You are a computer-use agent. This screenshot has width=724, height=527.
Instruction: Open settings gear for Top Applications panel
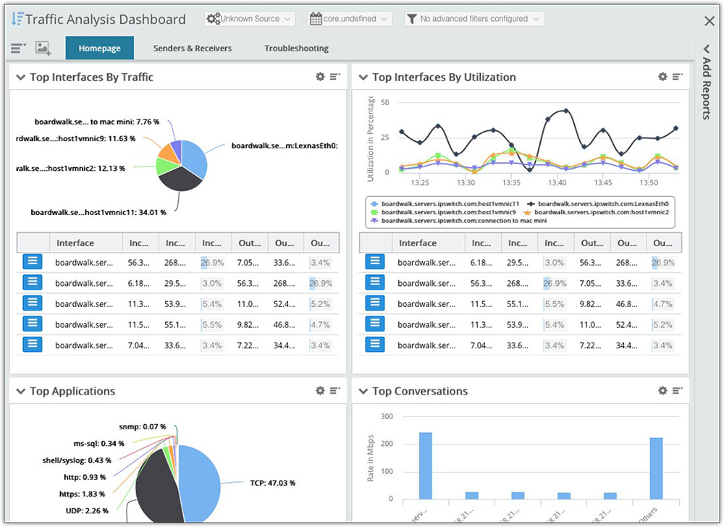pyautogui.click(x=320, y=390)
